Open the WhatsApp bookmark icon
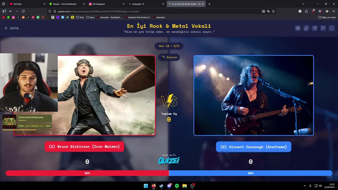 pos(38,17)
